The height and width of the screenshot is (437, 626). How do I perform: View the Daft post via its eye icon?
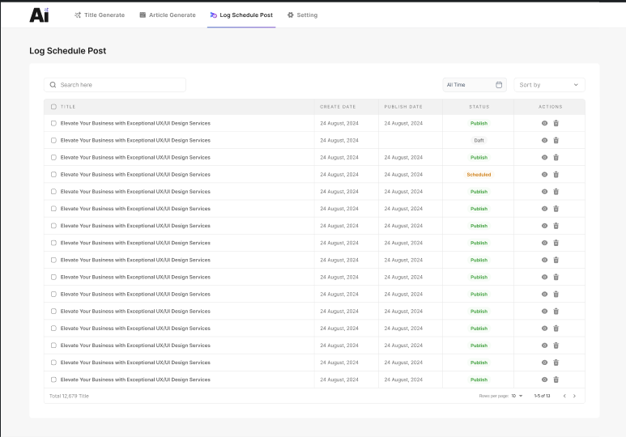click(544, 140)
